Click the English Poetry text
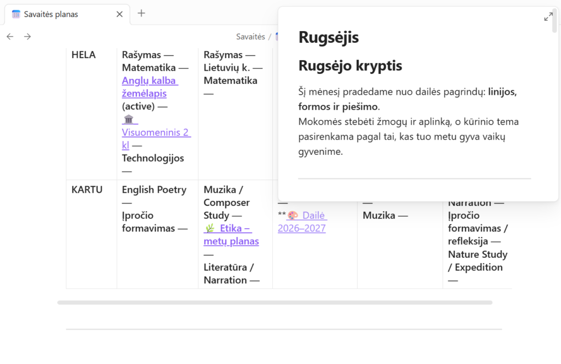561x364 pixels. (x=154, y=189)
